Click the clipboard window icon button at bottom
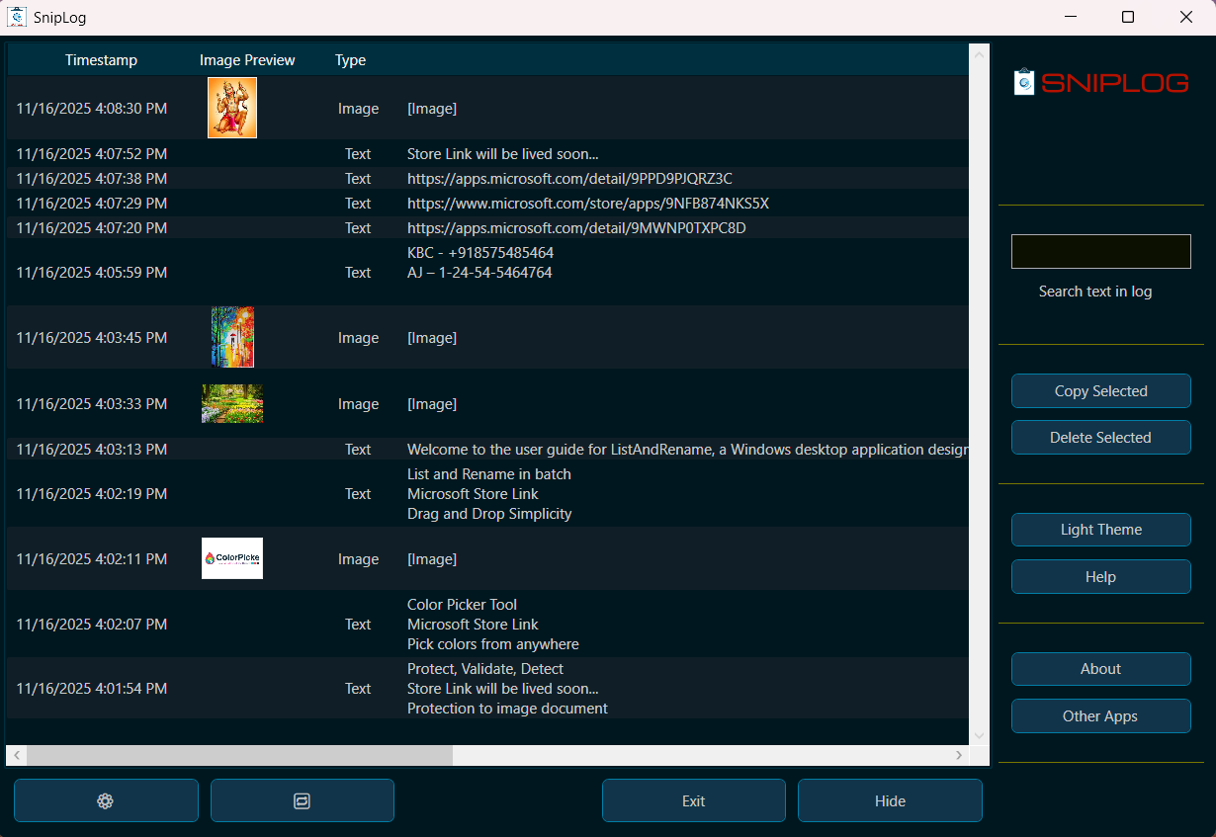 [x=302, y=800]
